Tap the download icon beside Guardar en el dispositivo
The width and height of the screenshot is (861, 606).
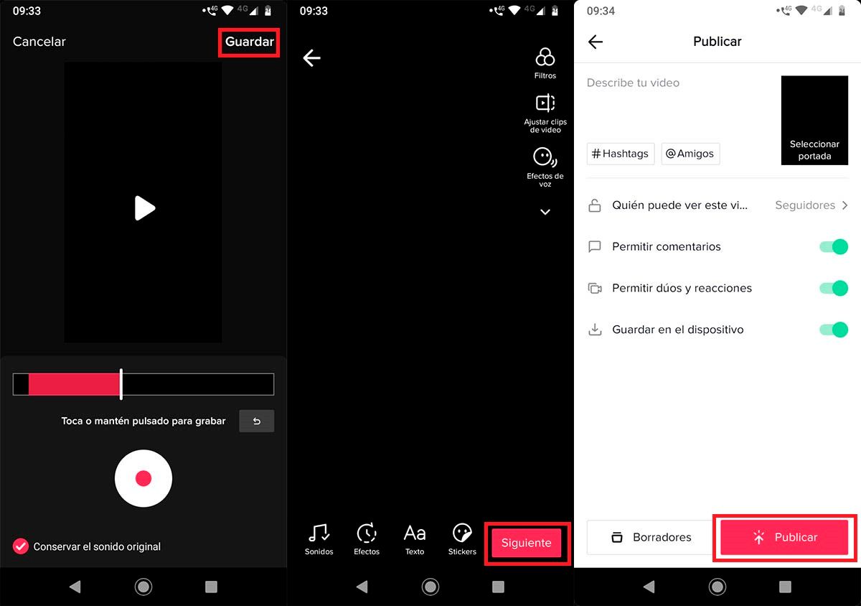pos(594,330)
